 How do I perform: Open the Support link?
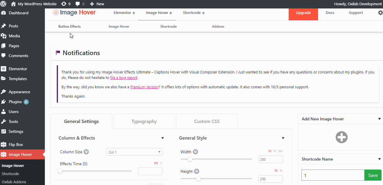pos(356,13)
